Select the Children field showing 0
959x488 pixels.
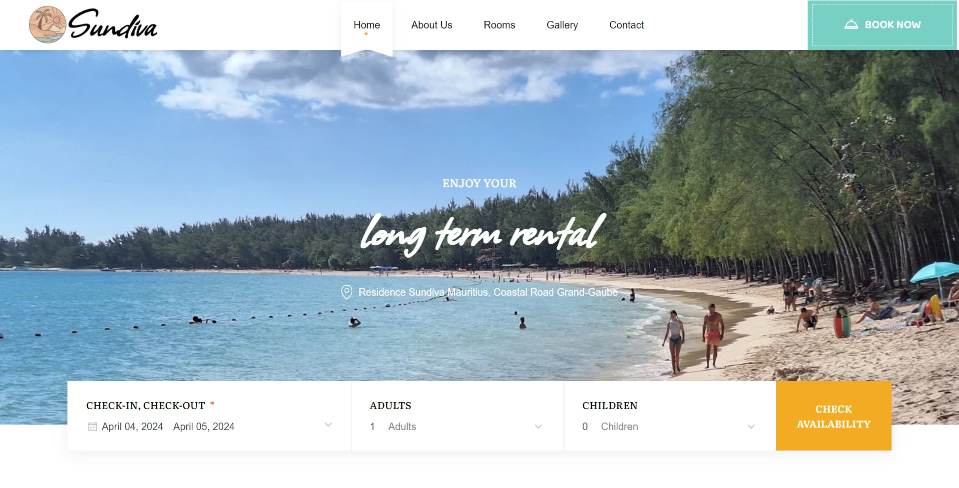tap(669, 427)
